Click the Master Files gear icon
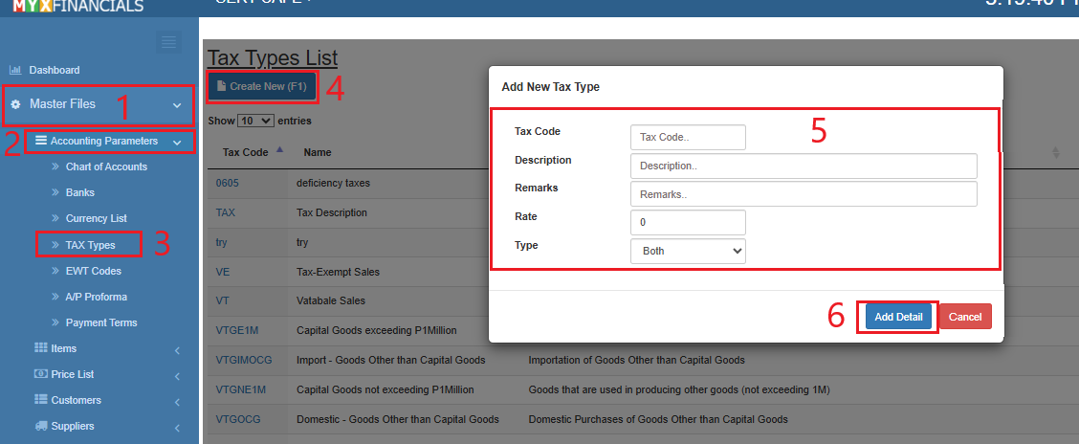Image resolution: width=1079 pixels, height=444 pixels. [x=15, y=104]
